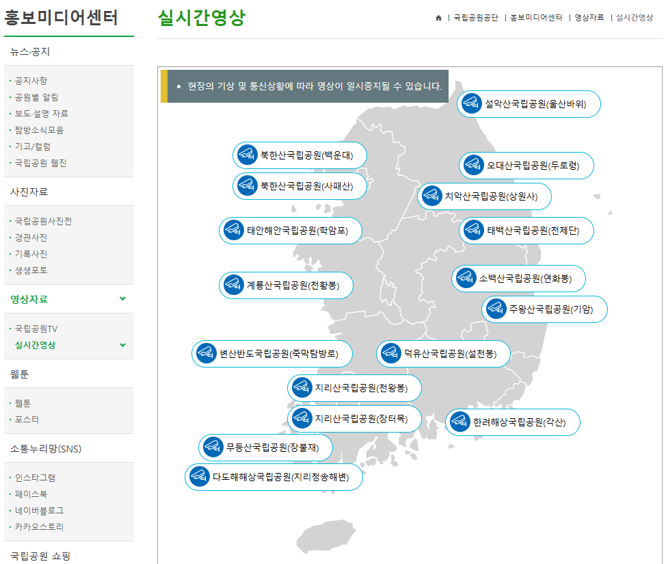Image resolution: width=666 pixels, height=564 pixels.
Task: Open 오대산국립공원(두로령) live video
Action: [x=527, y=166]
